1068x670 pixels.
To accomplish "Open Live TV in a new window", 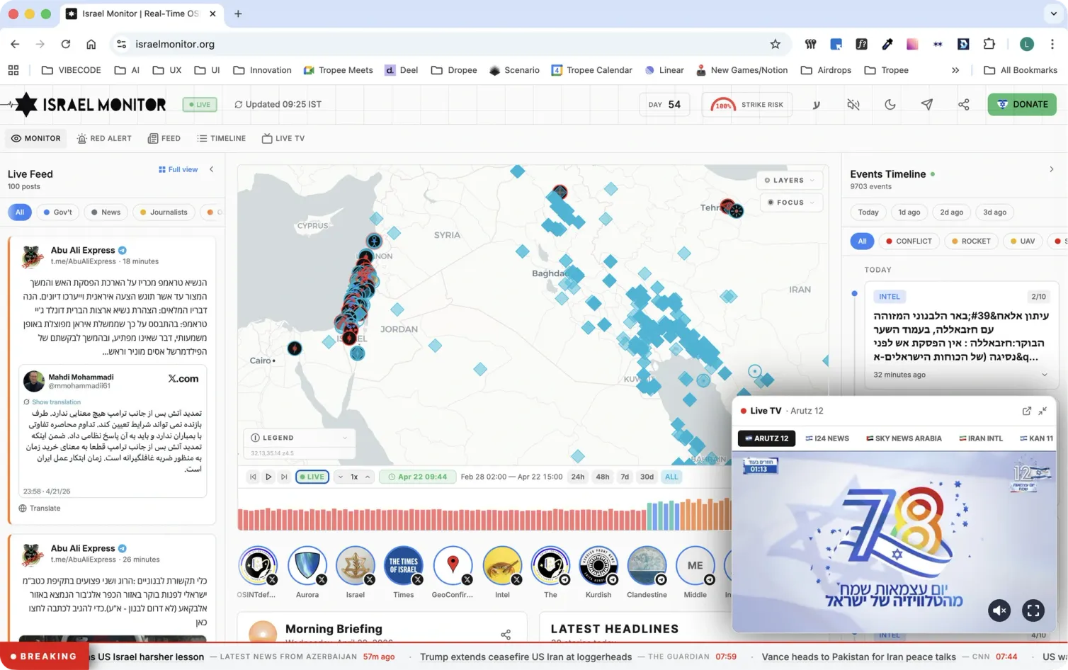I will click(x=1027, y=411).
